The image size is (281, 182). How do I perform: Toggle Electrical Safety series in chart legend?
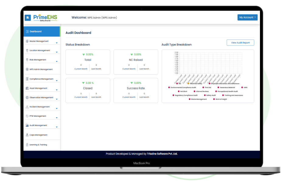point(195,84)
